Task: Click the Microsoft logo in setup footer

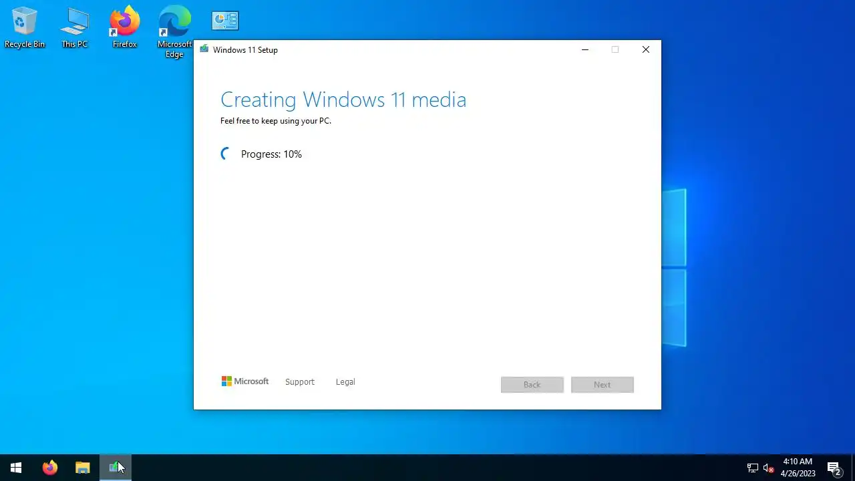Action: [245, 381]
